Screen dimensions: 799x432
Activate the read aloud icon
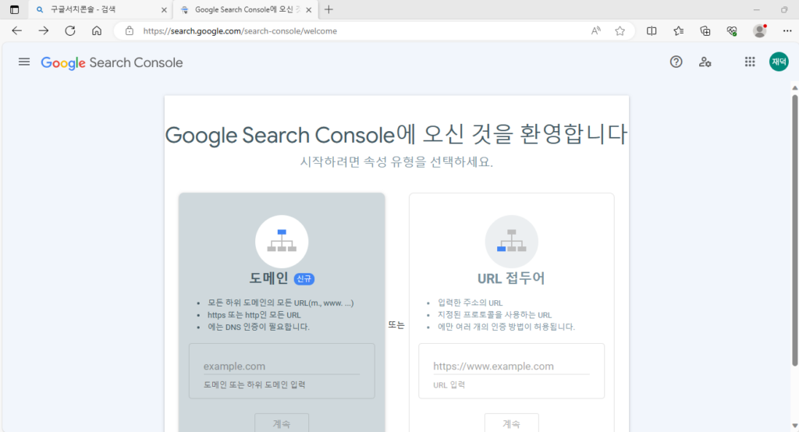point(595,30)
